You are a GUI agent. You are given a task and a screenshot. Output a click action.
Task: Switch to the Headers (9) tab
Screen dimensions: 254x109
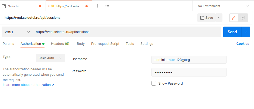coord(60,44)
